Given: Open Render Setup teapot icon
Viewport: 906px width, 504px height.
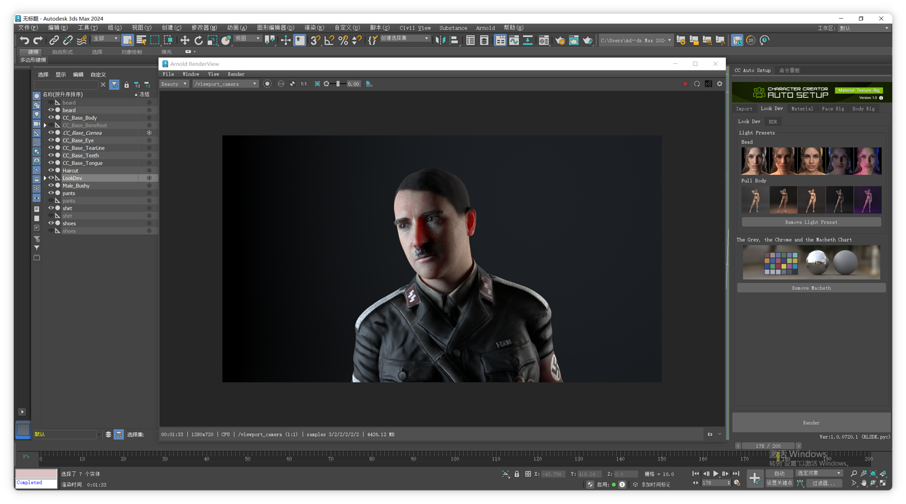Looking at the screenshot, I should coord(559,40).
